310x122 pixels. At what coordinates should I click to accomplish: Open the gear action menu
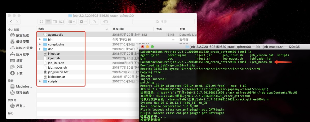(83, 22)
